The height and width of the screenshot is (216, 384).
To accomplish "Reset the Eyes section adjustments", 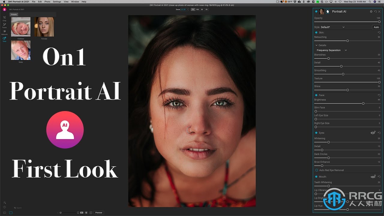I will point(379,133).
